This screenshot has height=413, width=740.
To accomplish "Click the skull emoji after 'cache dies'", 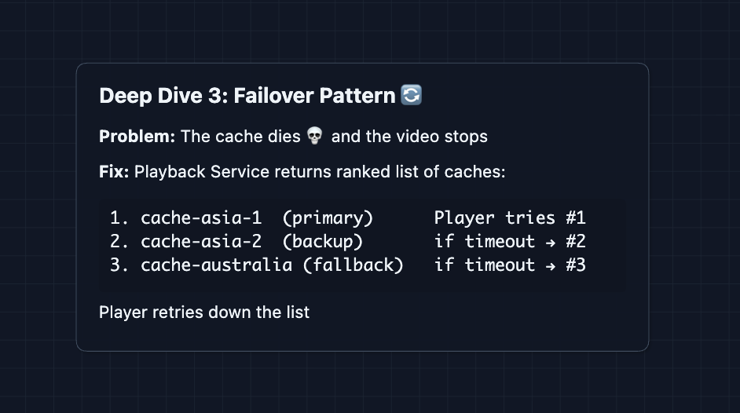I will [x=314, y=137].
